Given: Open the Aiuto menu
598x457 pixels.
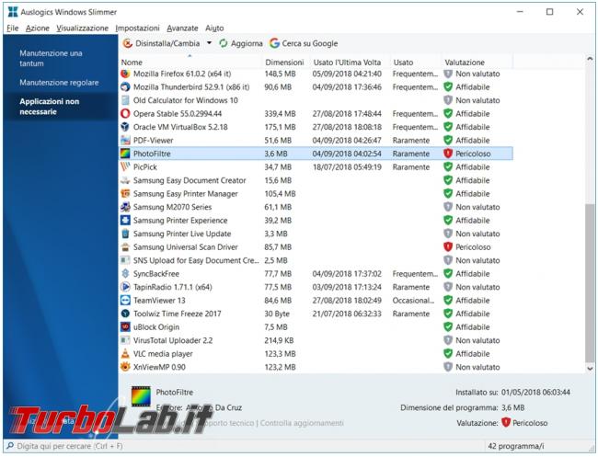Looking at the screenshot, I should pyautogui.click(x=214, y=29).
